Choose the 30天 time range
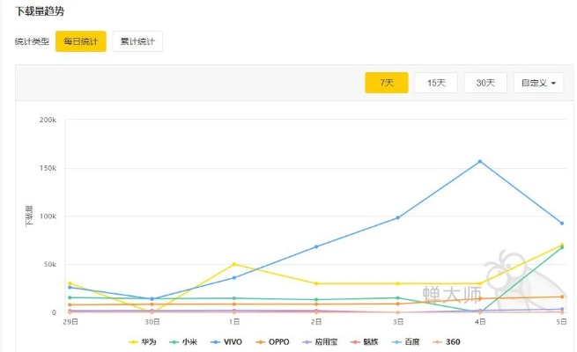The height and width of the screenshot is (352, 577). click(485, 83)
